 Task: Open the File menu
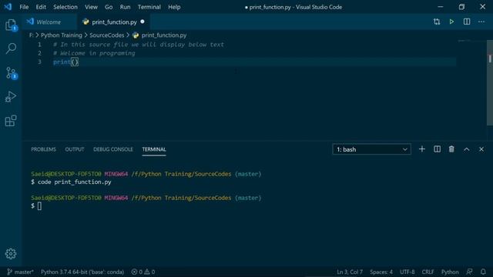(x=24, y=7)
